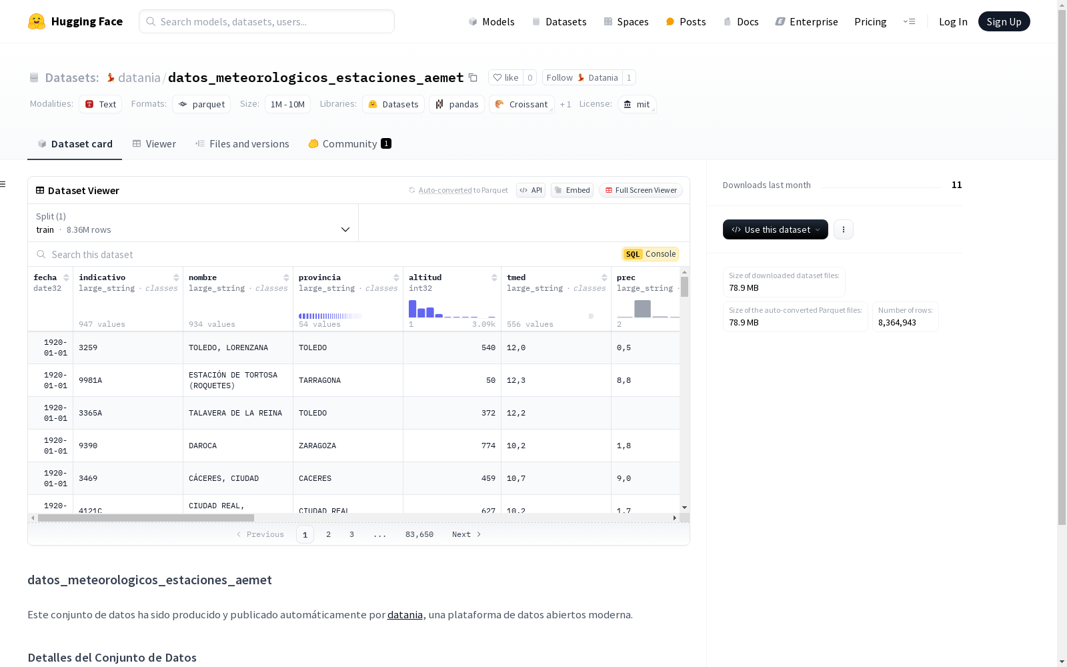Viewport: 1067px width, 667px height.
Task: Click the prec histogram tallest bar
Action: pos(642,308)
